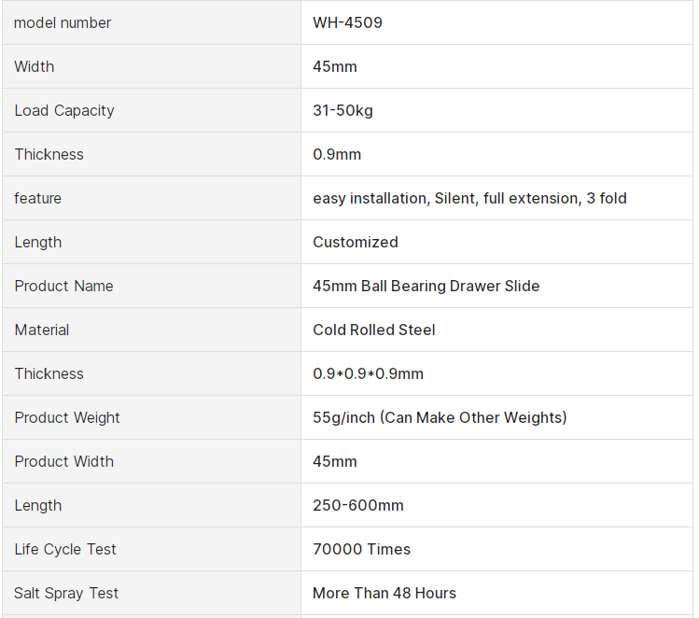This screenshot has width=699, height=618.
Task: Click the 55g/inch product weight value
Action: (x=440, y=417)
